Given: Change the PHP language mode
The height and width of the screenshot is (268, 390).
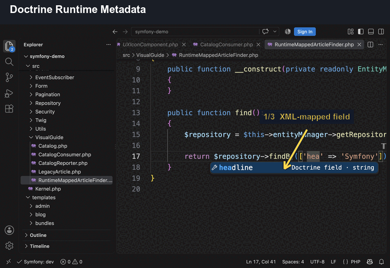Looking at the screenshot, I should (x=355, y=262).
